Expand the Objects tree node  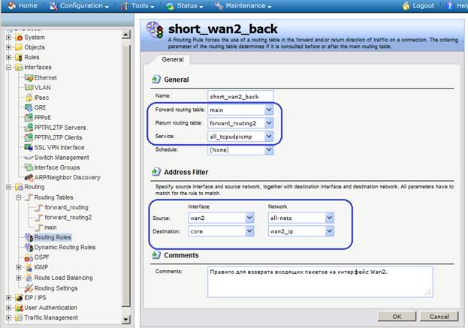(9, 47)
